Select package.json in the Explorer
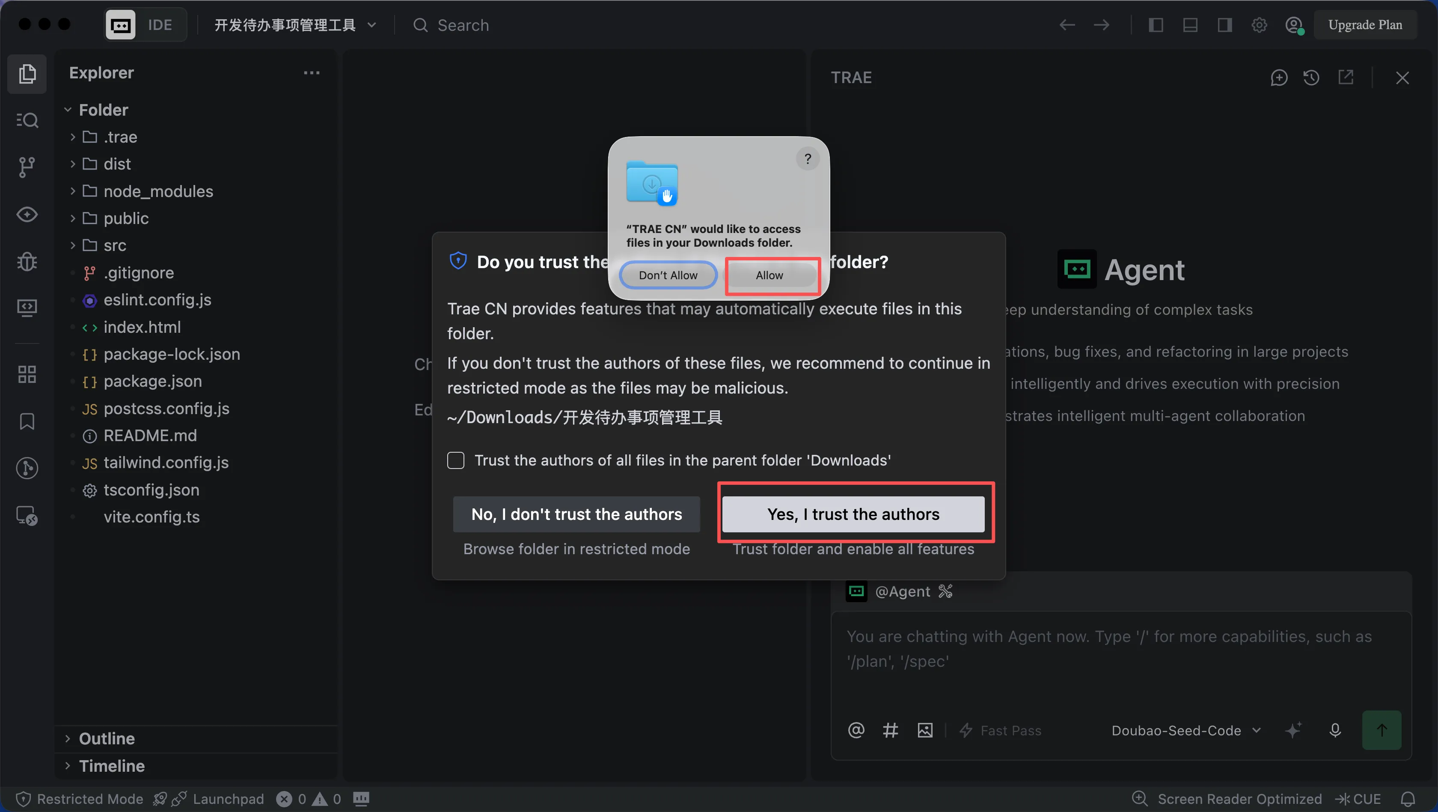The width and height of the screenshot is (1438, 812). pyautogui.click(x=152, y=381)
